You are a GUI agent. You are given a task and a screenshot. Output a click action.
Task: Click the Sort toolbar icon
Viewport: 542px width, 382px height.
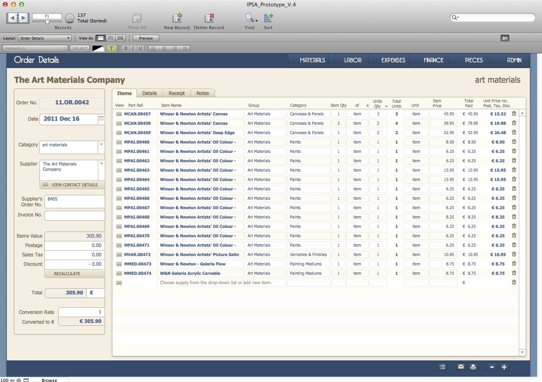point(268,18)
